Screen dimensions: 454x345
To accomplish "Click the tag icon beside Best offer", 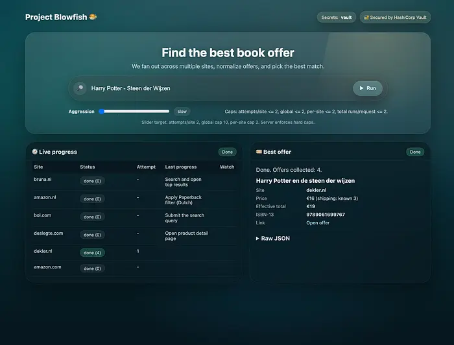I will click(x=259, y=152).
